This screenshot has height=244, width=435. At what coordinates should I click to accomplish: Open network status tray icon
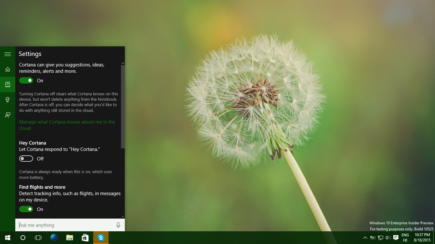click(380, 238)
